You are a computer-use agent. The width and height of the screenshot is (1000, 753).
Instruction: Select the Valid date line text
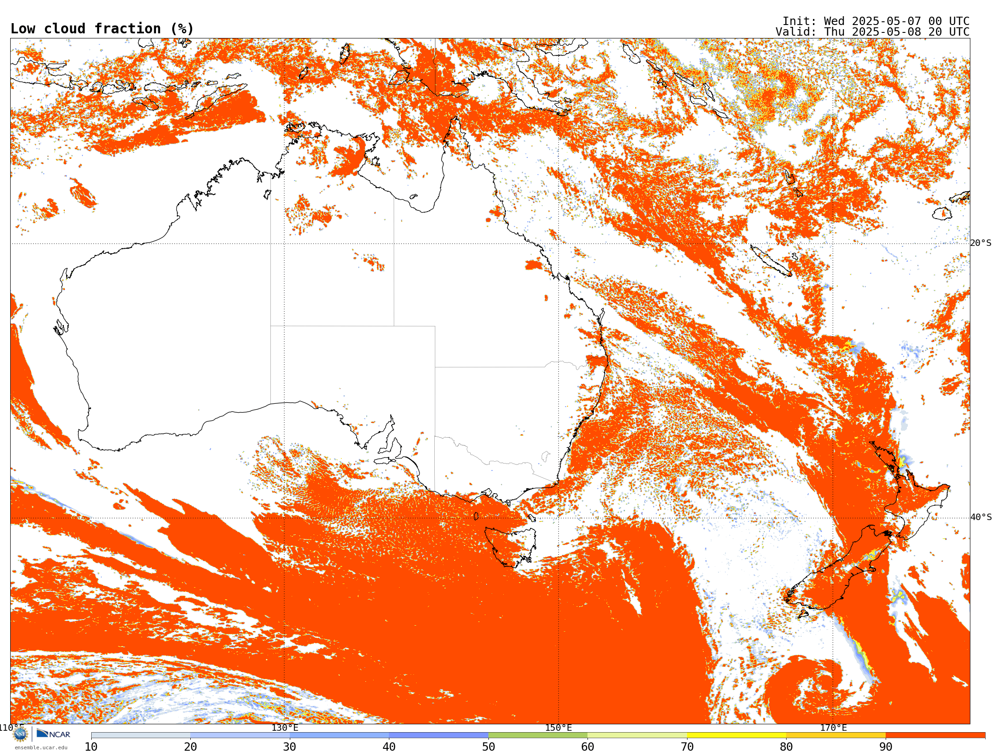tap(873, 32)
